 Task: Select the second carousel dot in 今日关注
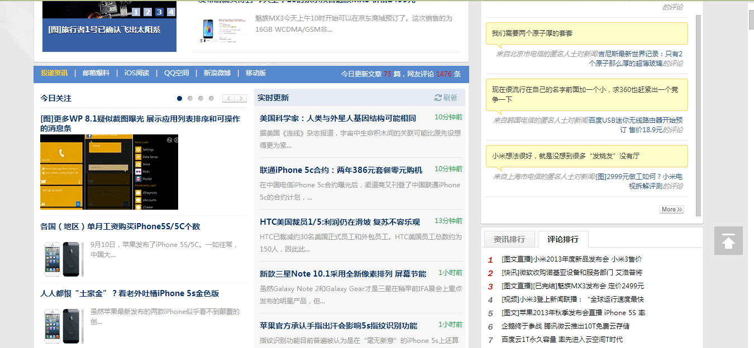pyautogui.click(x=190, y=98)
